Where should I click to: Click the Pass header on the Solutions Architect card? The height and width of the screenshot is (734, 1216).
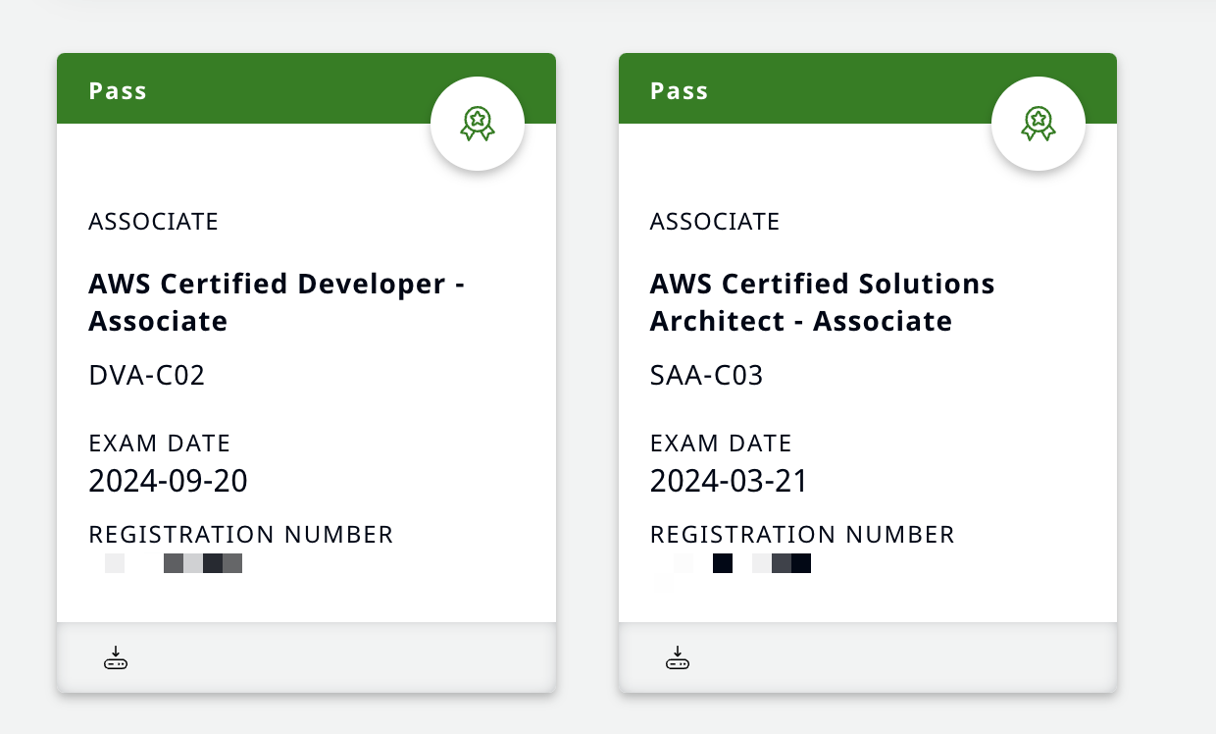[x=679, y=91]
